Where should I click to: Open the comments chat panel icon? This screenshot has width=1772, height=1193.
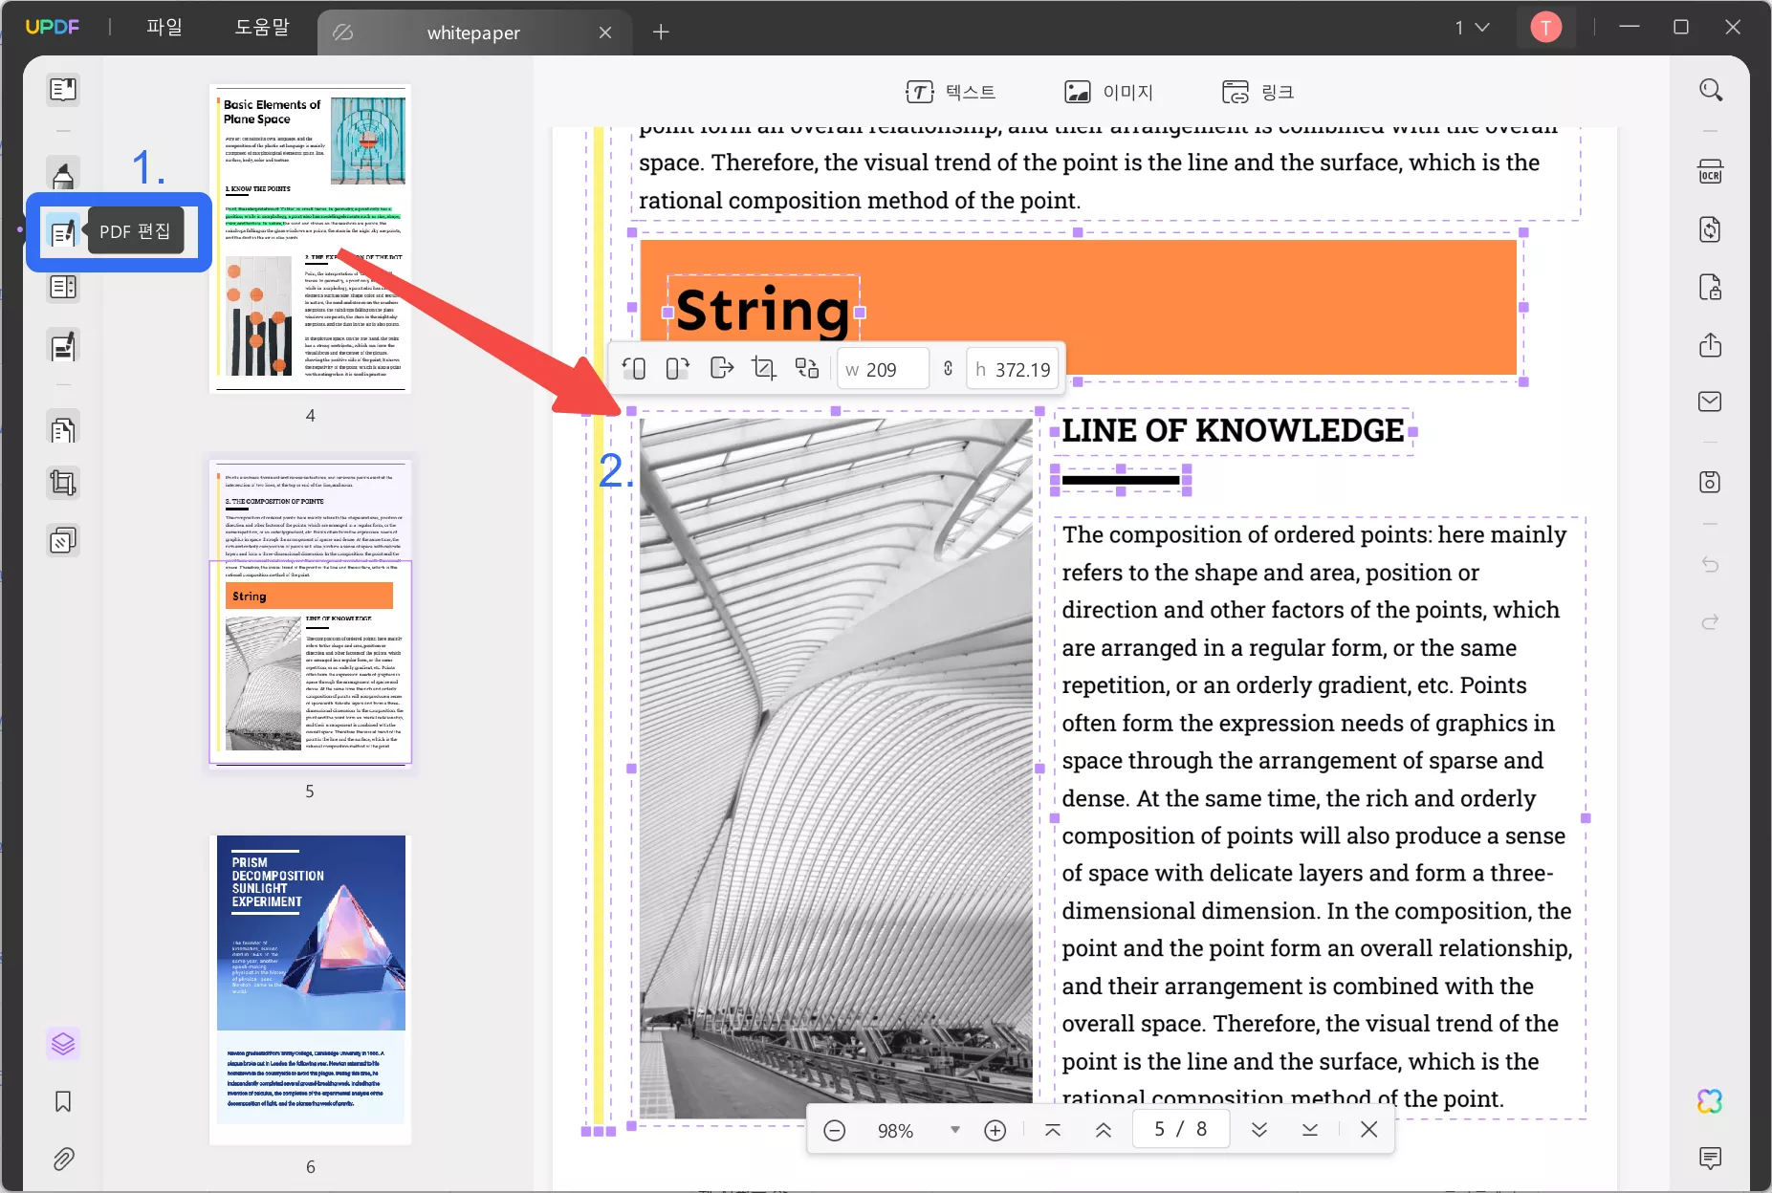click(x=1710, y=1159)
